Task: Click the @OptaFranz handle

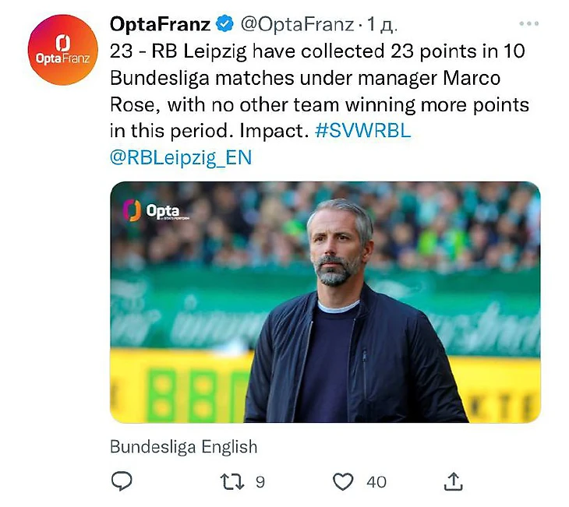Action: (296, 25)
